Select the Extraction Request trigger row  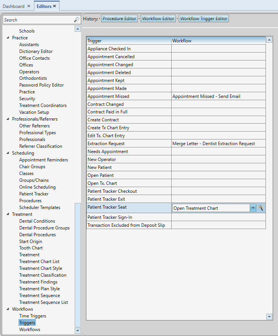pyautogui.click(x=176, y=144)
